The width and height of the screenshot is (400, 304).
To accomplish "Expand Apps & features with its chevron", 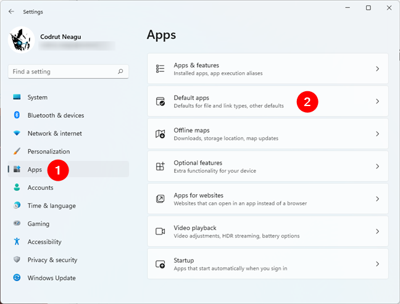I will coord(377,69).
